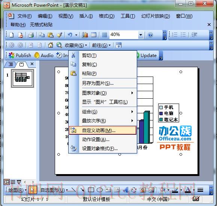
Task: Switch to Normal view button
Action: tap(7, 182)
